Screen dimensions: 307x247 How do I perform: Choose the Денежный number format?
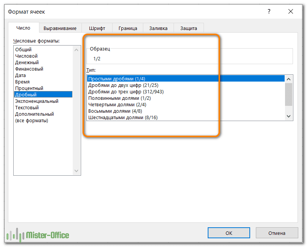[27, 63]
